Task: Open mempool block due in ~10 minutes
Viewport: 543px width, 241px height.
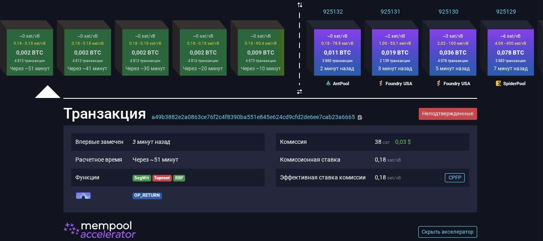Action: 261,52
